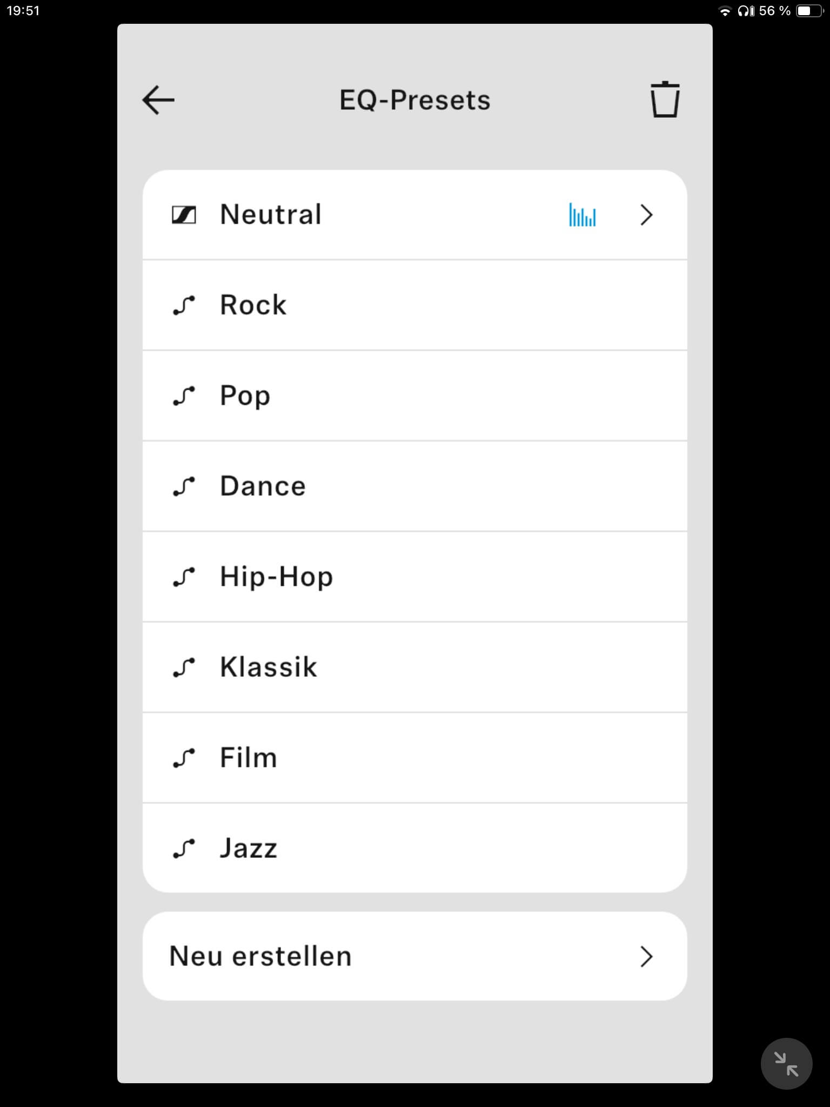Tap the Sennheiser logo beside Neutral
830x1107 pixels.
click(184, 215)
